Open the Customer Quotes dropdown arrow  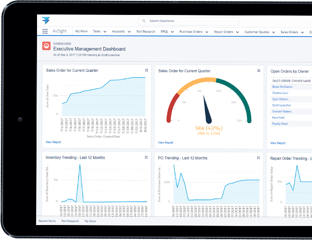pyautogui.click(x=274, y=32)
